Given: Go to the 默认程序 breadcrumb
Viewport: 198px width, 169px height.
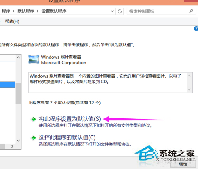Looking at the screenshot, I should (x=26, y=11).
